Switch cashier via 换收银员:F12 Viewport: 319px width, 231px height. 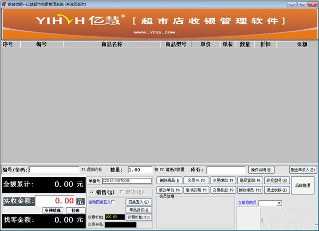click(250, 190)
